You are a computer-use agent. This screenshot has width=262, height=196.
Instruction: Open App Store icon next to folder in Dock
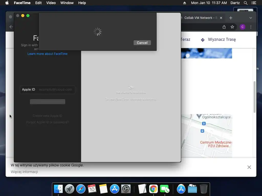[181, 189]
